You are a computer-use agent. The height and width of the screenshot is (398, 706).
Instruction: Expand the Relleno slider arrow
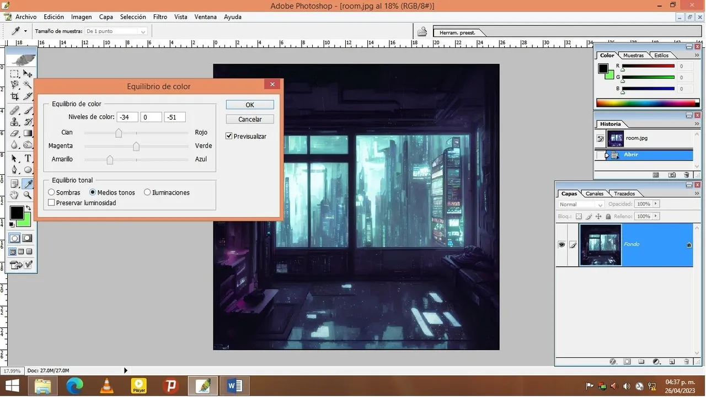[656, 217]
